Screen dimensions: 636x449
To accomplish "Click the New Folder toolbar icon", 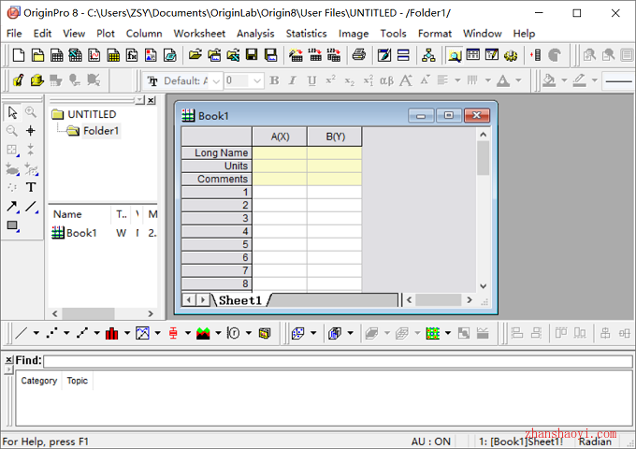I will [x=37, y=55].
